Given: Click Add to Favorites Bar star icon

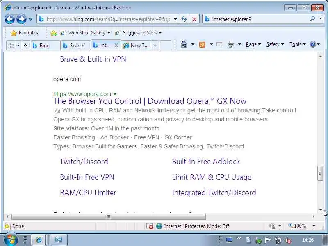Looking at the screenshot, I should [54, 33].
